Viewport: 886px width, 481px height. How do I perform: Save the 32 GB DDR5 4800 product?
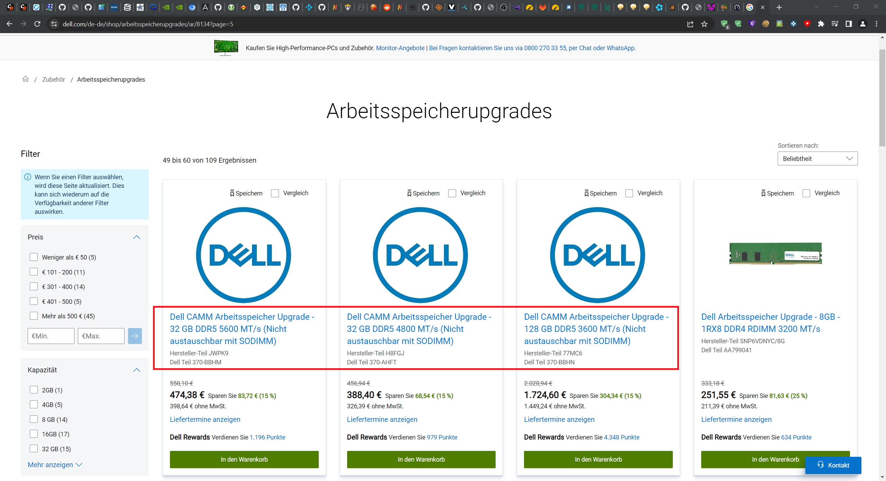pyautogui.click(x=423, y=193)
